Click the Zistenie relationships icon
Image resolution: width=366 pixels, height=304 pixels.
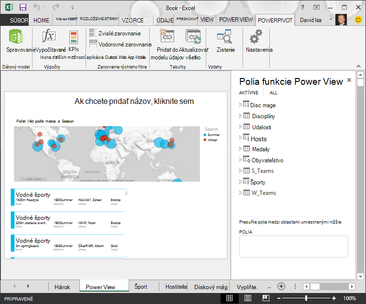click(x=224, y=36)
